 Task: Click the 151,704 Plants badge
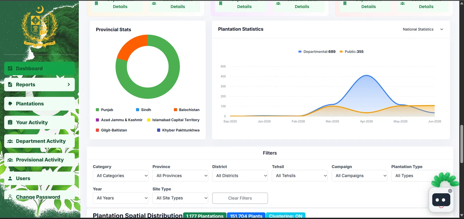tap(246, 216)
